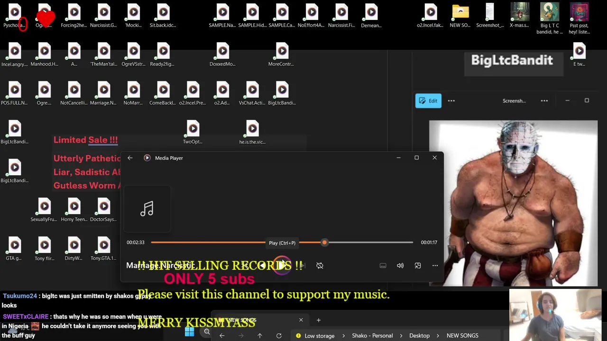Add a new File Explorer tab
This screenshot has width=607, height=341.
point(319,320)
